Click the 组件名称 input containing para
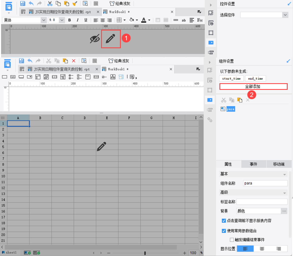 (x=265, y=183)
